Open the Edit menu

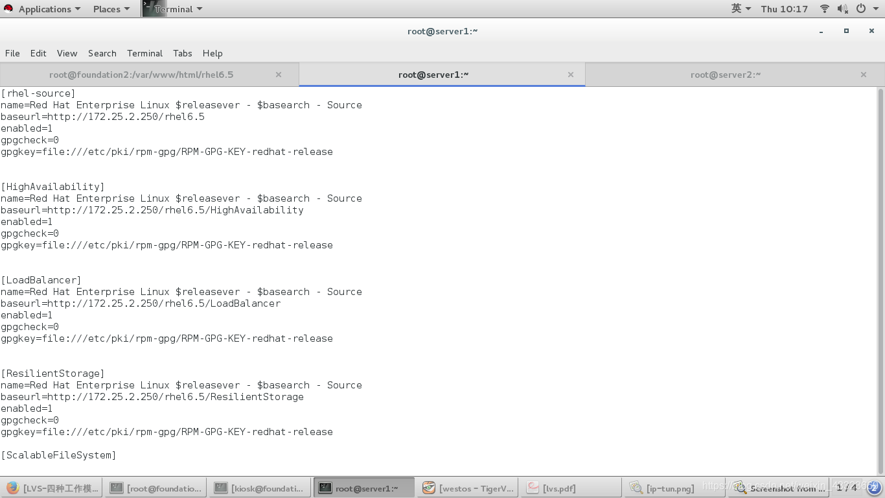[x=38, y=53]
